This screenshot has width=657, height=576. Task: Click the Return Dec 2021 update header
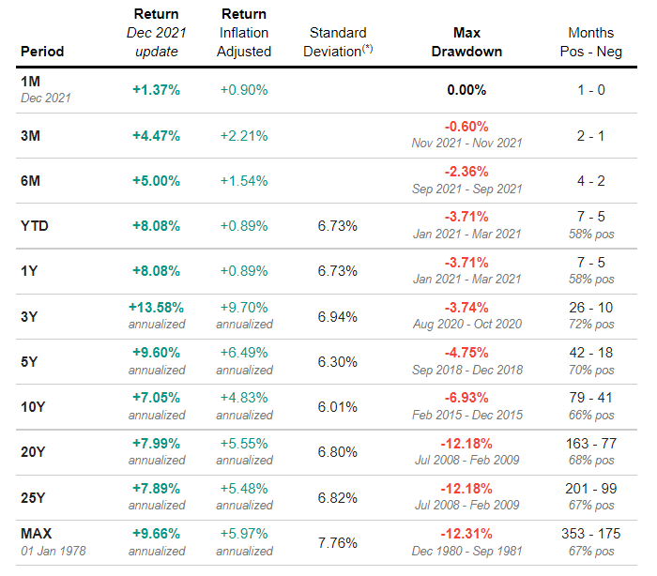tap(157, 33)
